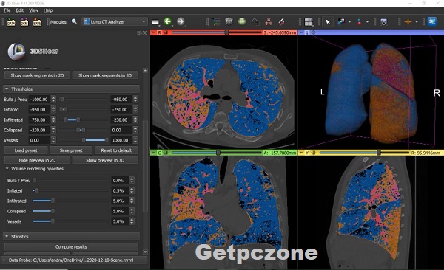
Task: Click the Reset to default button
Action: (x=116, y=150)
